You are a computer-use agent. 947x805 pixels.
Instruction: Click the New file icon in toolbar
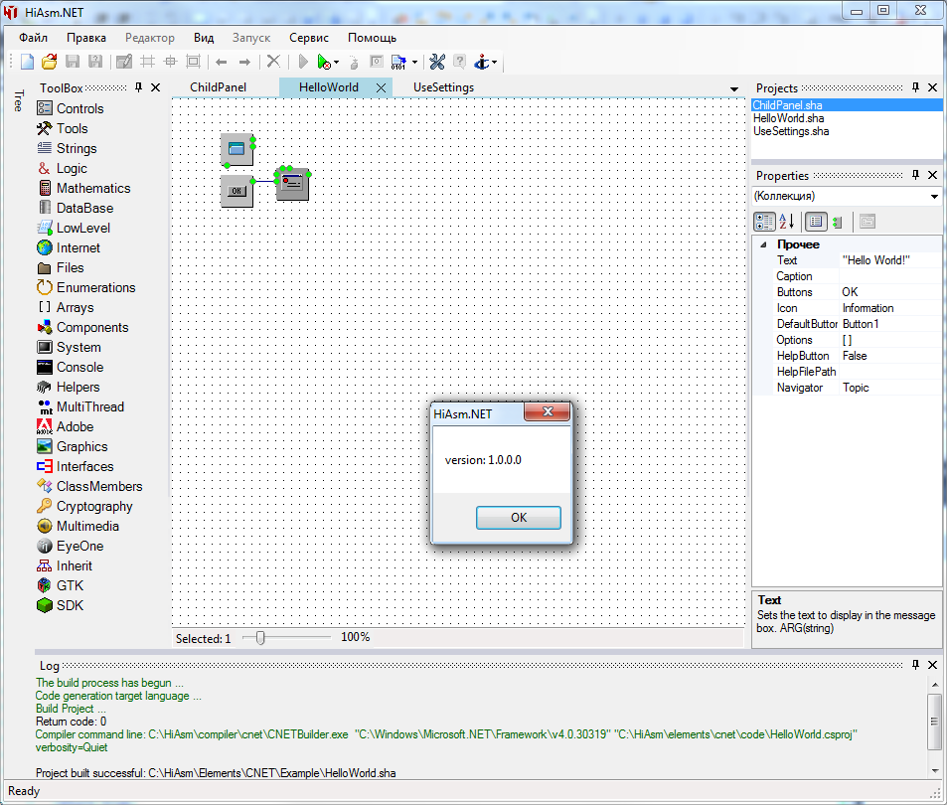[28, 62]
